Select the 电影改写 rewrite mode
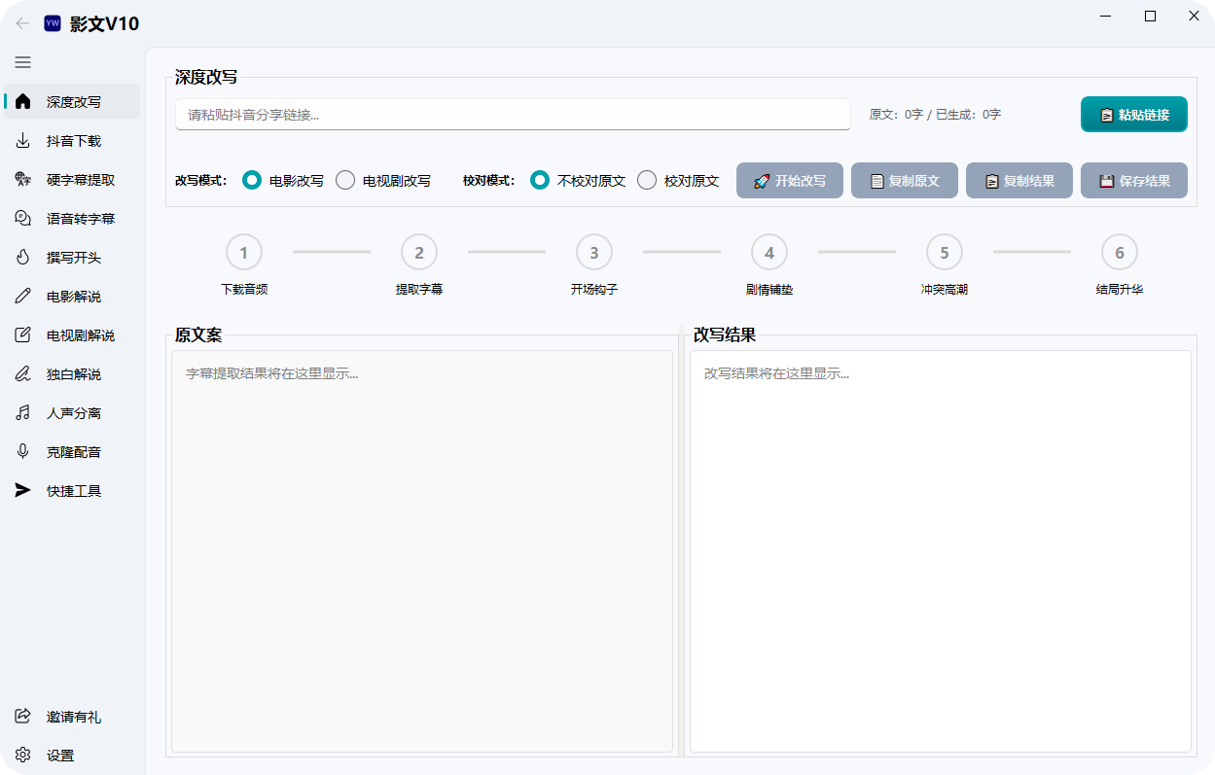1215x775 pixels. pyautogui.click(x=252, y=181)
